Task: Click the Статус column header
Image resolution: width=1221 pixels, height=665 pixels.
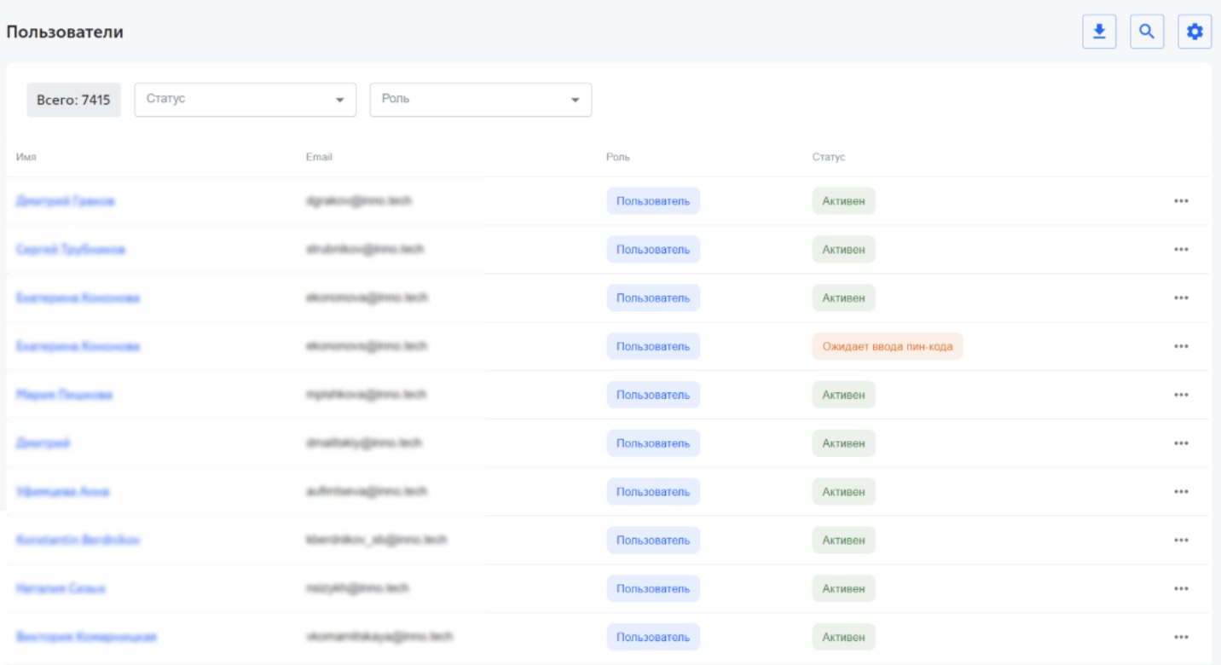Action: 829,157
